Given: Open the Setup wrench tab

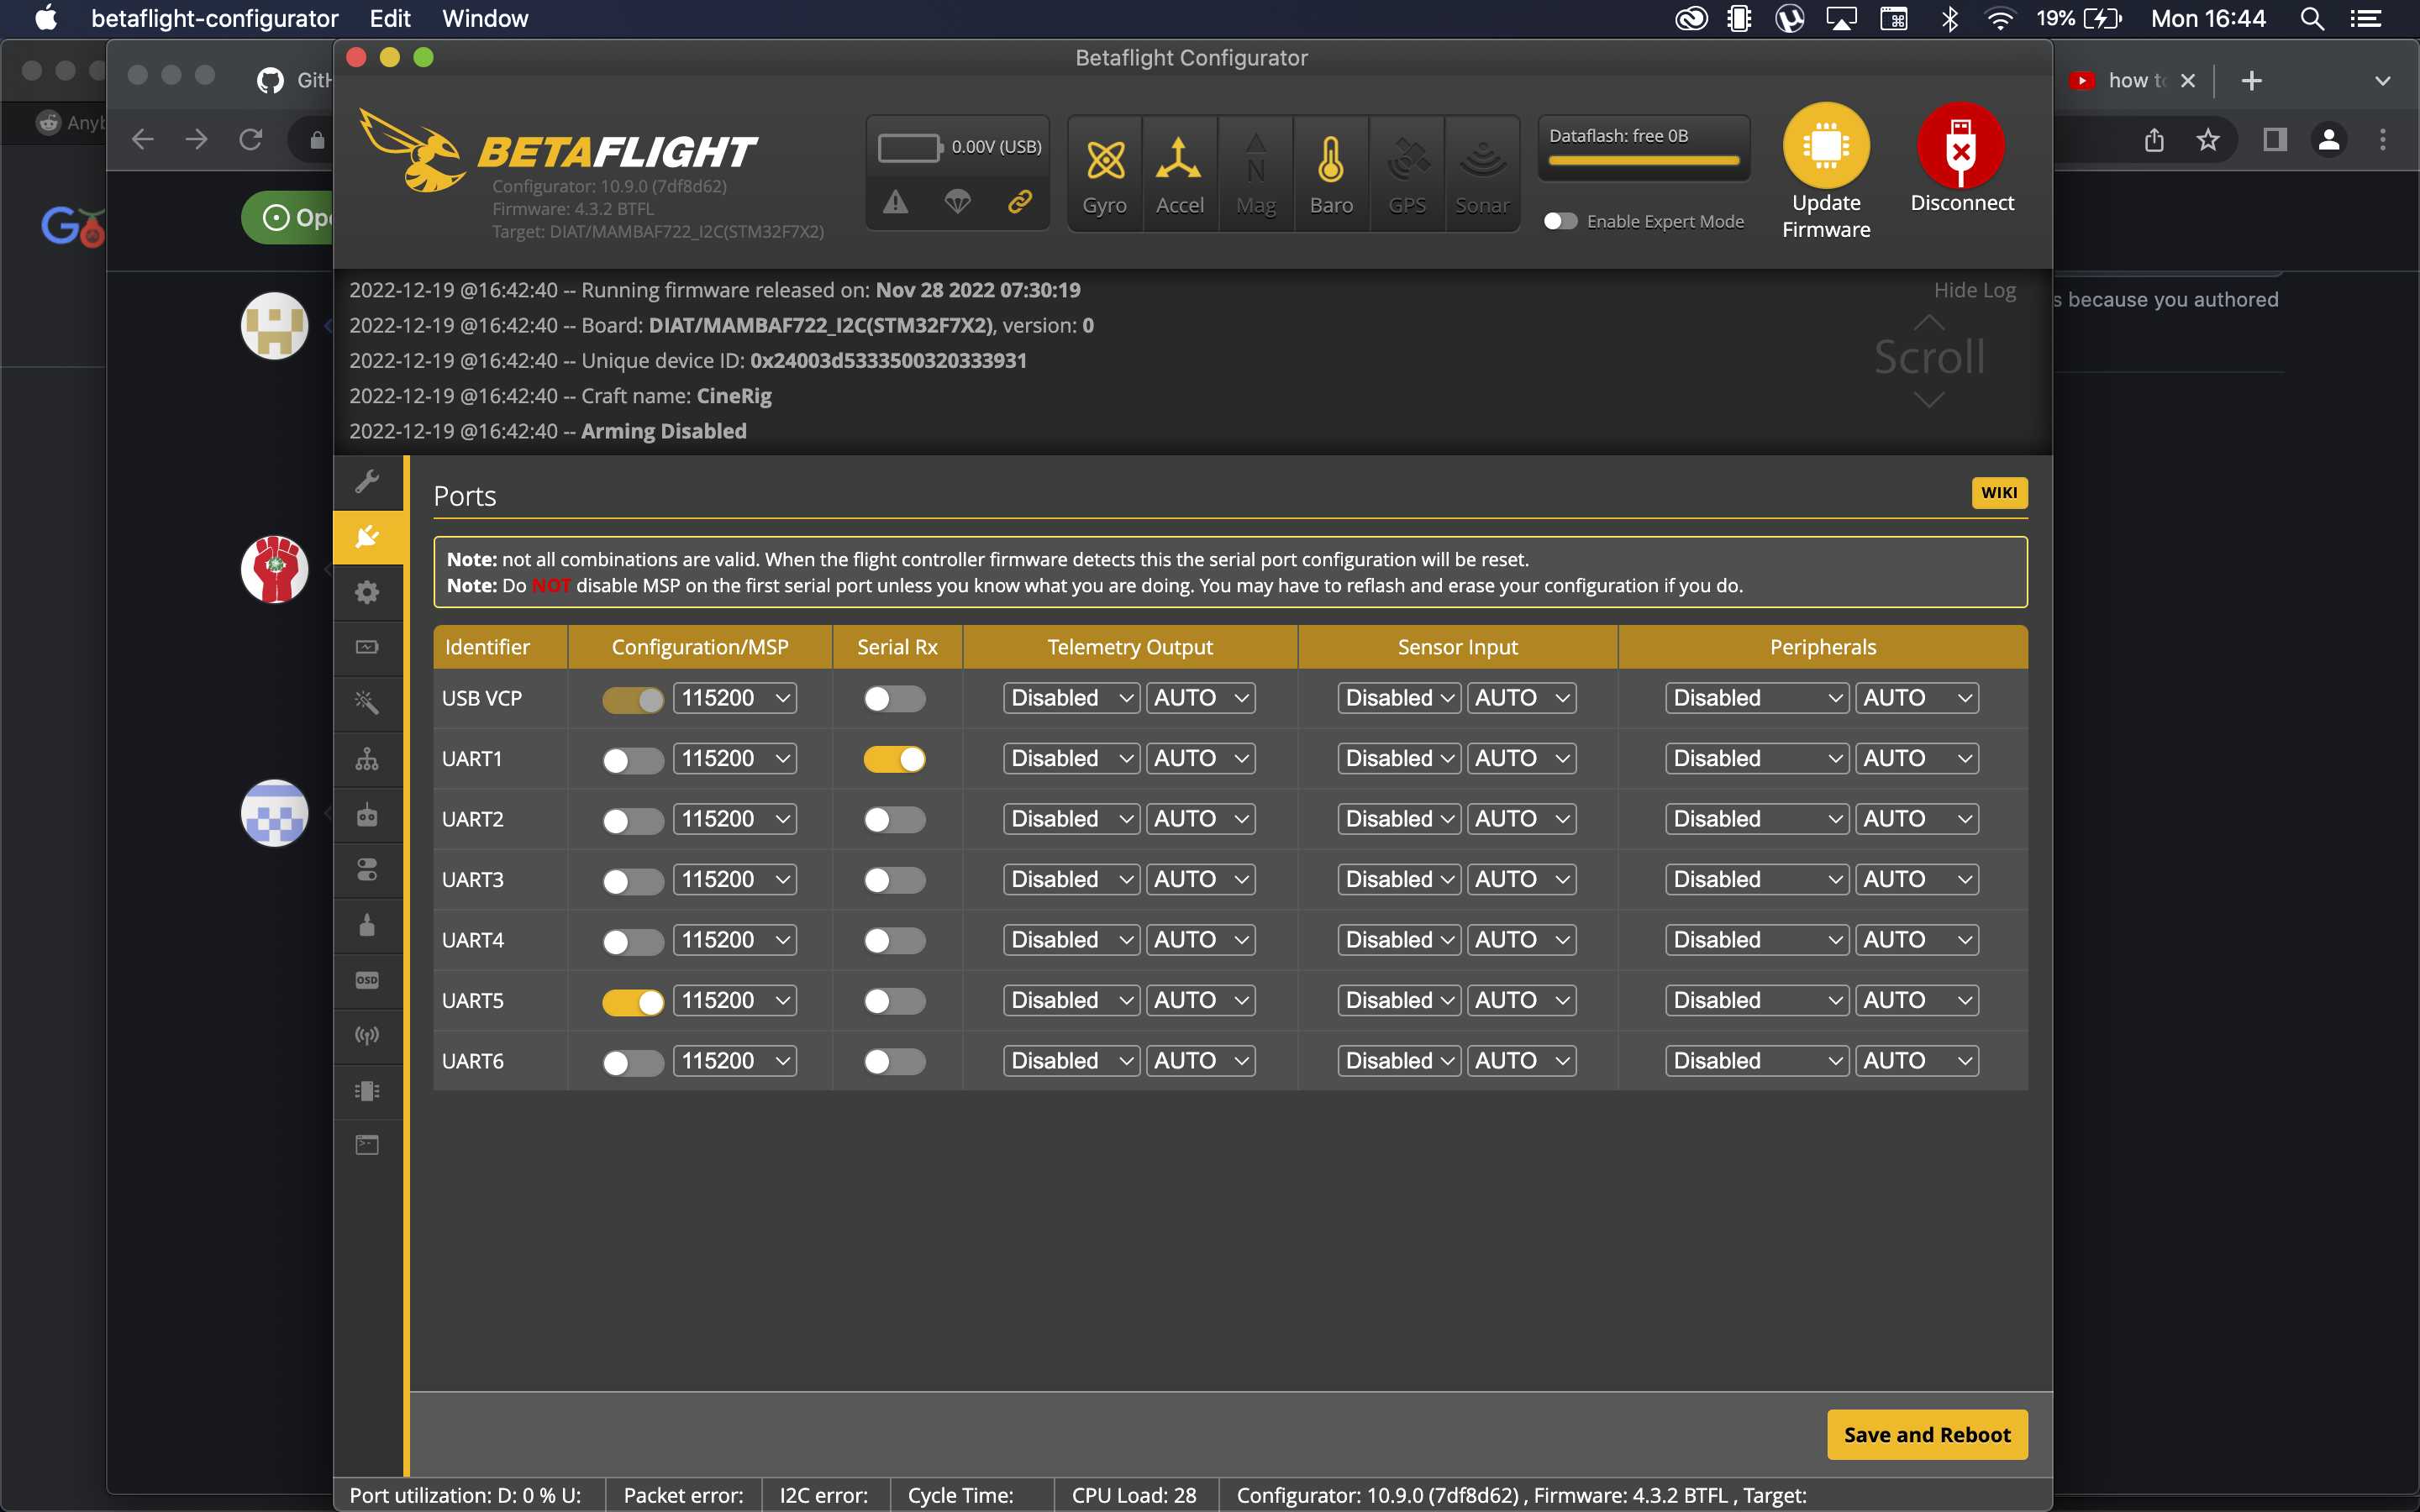Looking at the screenshot, I should click(x=368, y=483).
